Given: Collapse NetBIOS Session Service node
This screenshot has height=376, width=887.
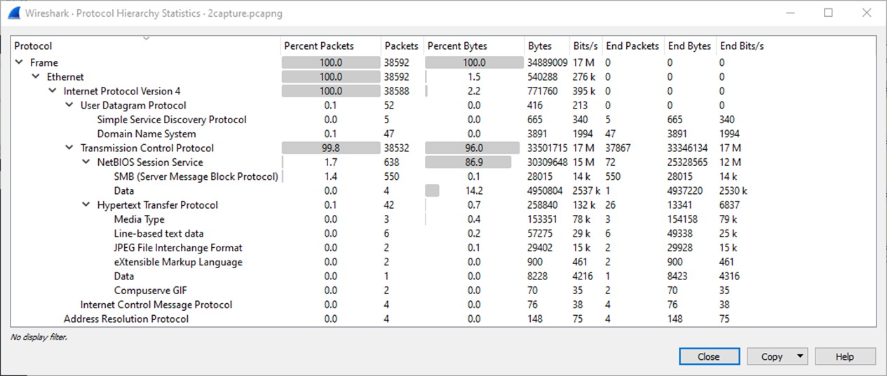Looking at the screenshot, I should point(86,162).
